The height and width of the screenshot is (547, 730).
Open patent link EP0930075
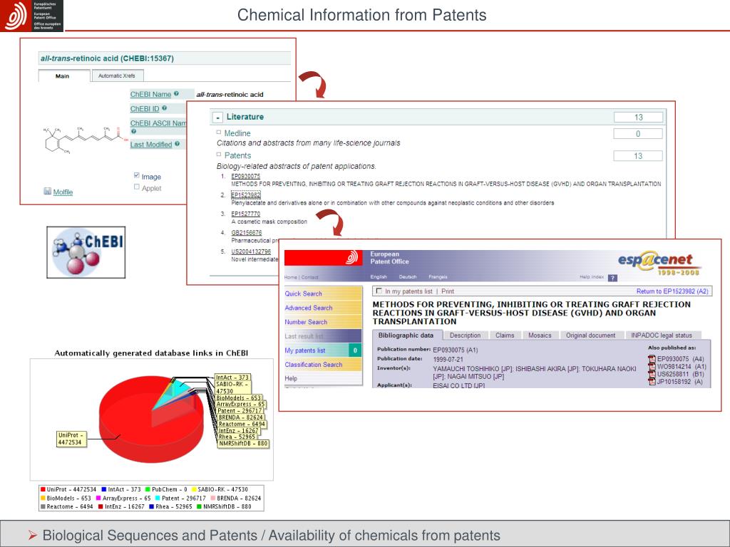tap(246, 177)
